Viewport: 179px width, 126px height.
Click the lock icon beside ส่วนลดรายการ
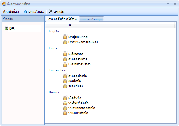65,59
